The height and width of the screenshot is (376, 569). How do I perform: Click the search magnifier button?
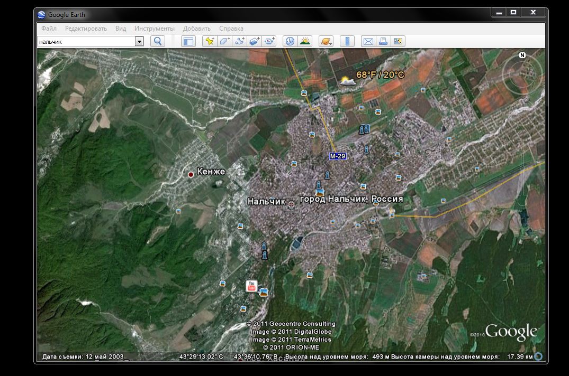[x=157, y=41]
